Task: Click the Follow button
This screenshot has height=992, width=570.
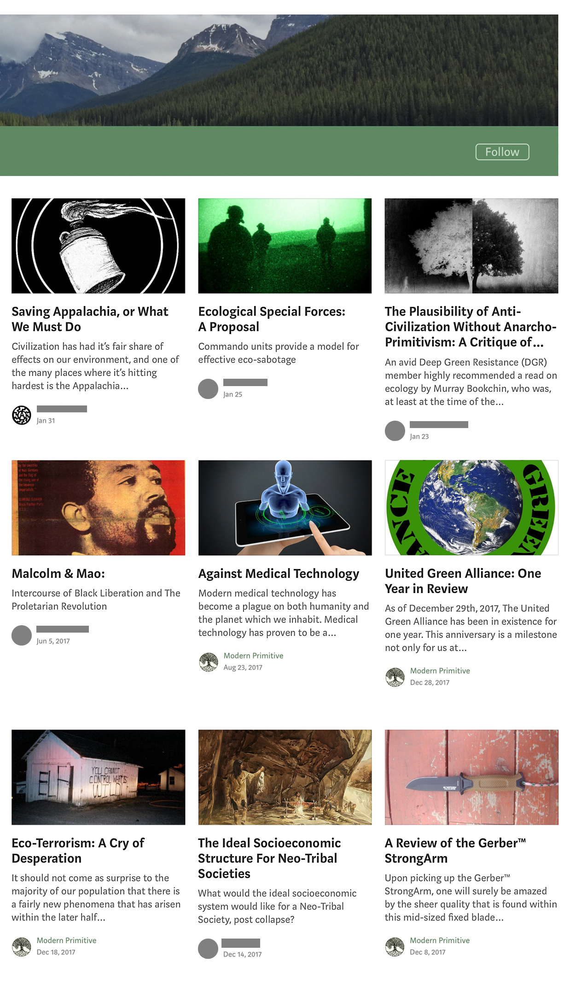Action: click(x=502, y=152)
